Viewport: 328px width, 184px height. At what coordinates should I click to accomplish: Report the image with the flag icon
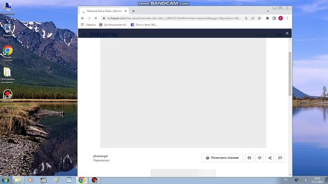tap(280, 158)
